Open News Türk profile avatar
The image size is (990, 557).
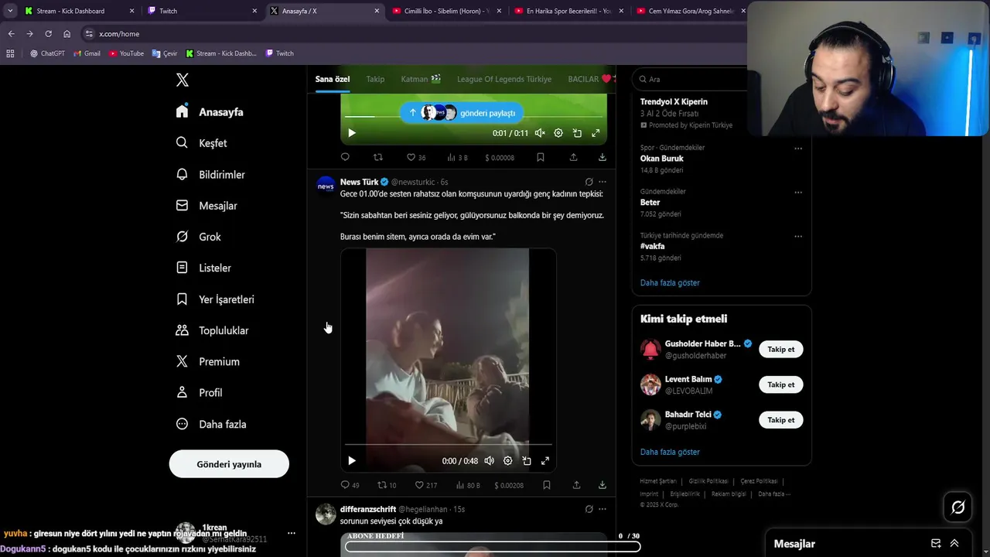point(326,186)
